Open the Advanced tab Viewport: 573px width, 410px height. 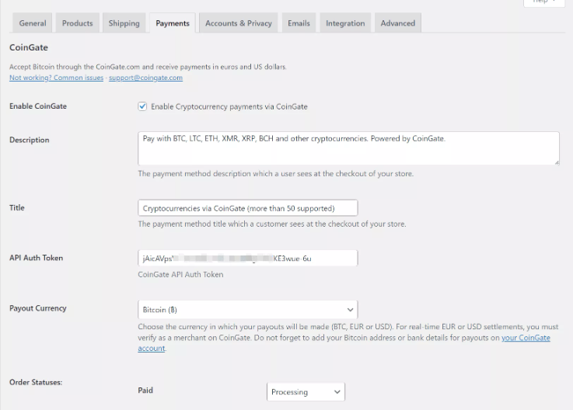tap(398, 23)
